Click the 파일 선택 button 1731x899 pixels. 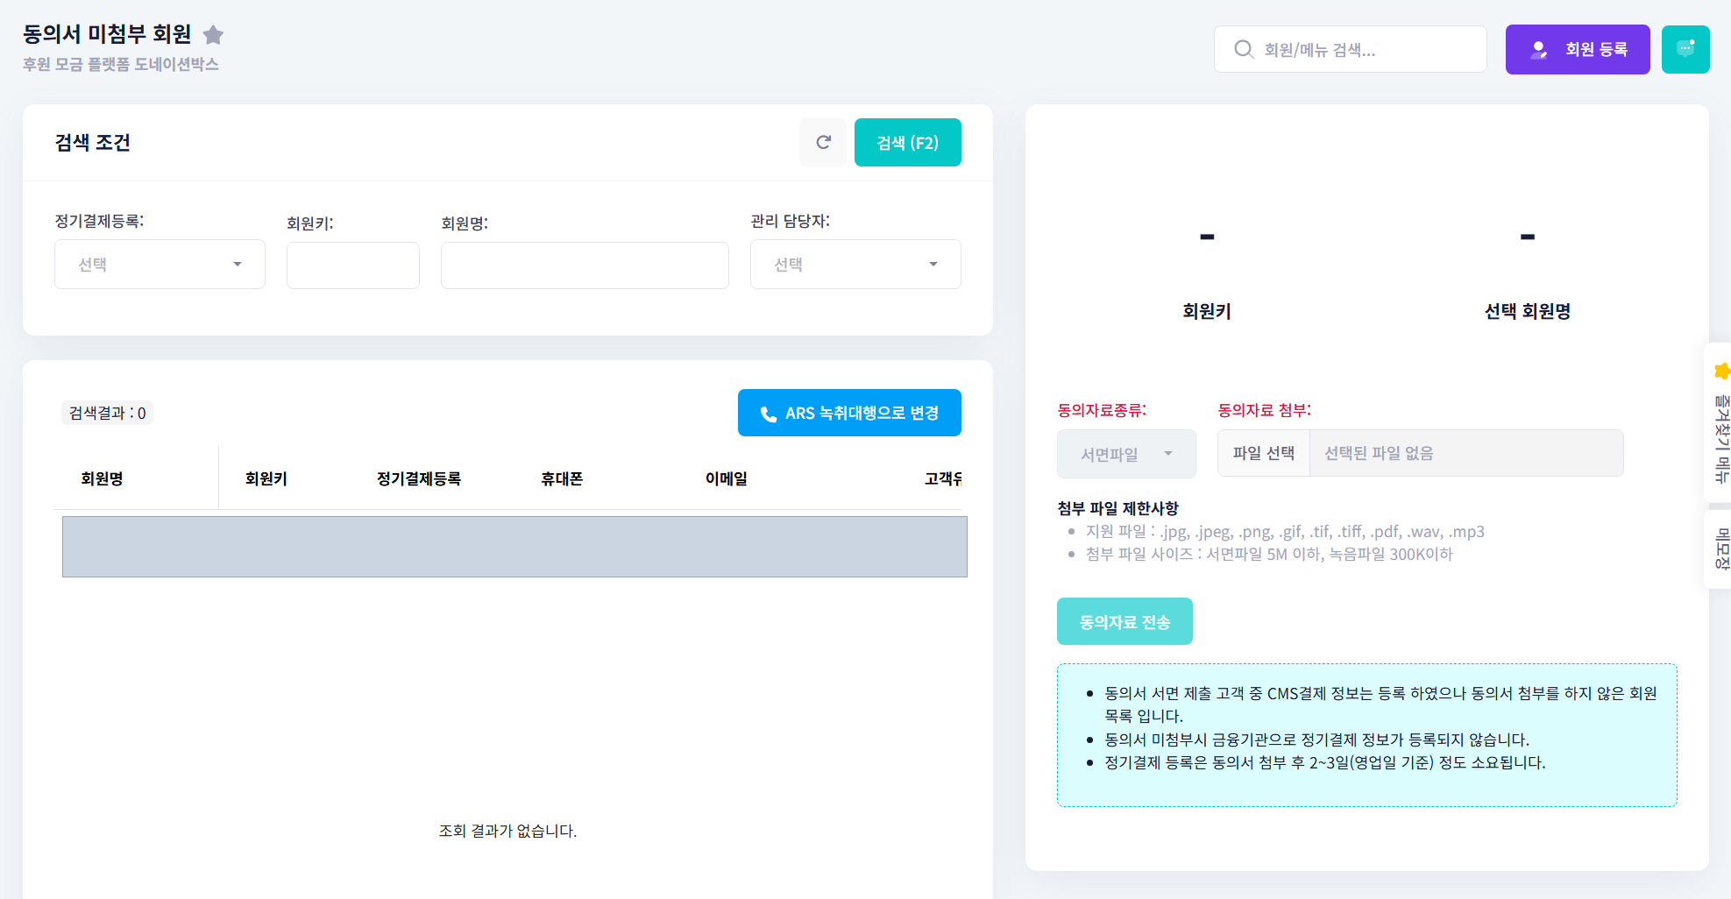click(x=1263, y=453)
